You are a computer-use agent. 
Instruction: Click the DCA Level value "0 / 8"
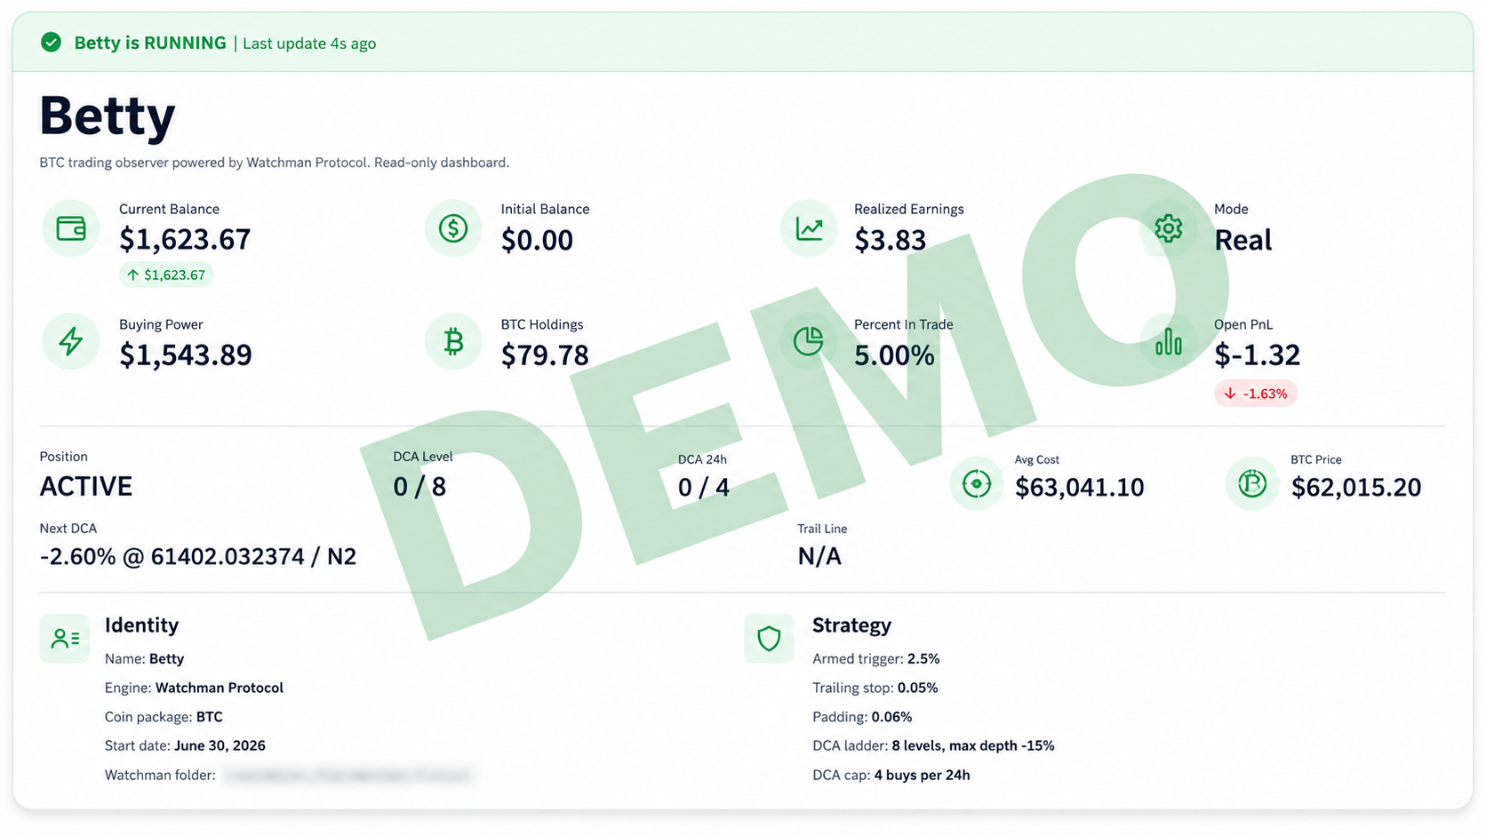coord(419,487)
